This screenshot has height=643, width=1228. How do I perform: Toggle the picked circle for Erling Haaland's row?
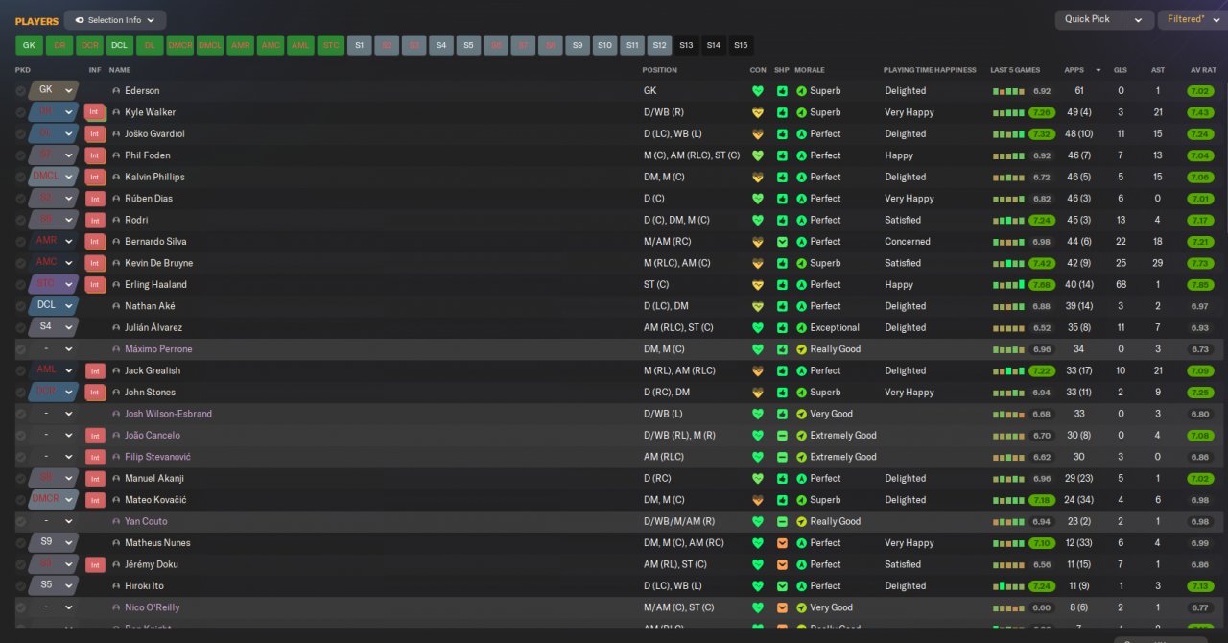tap(21, 285)
